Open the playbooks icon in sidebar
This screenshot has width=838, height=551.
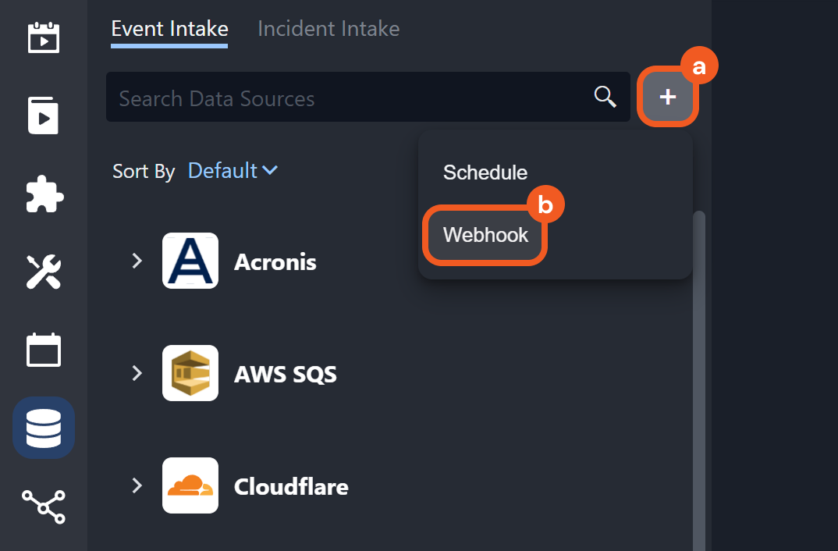click(x=44, y=115)
